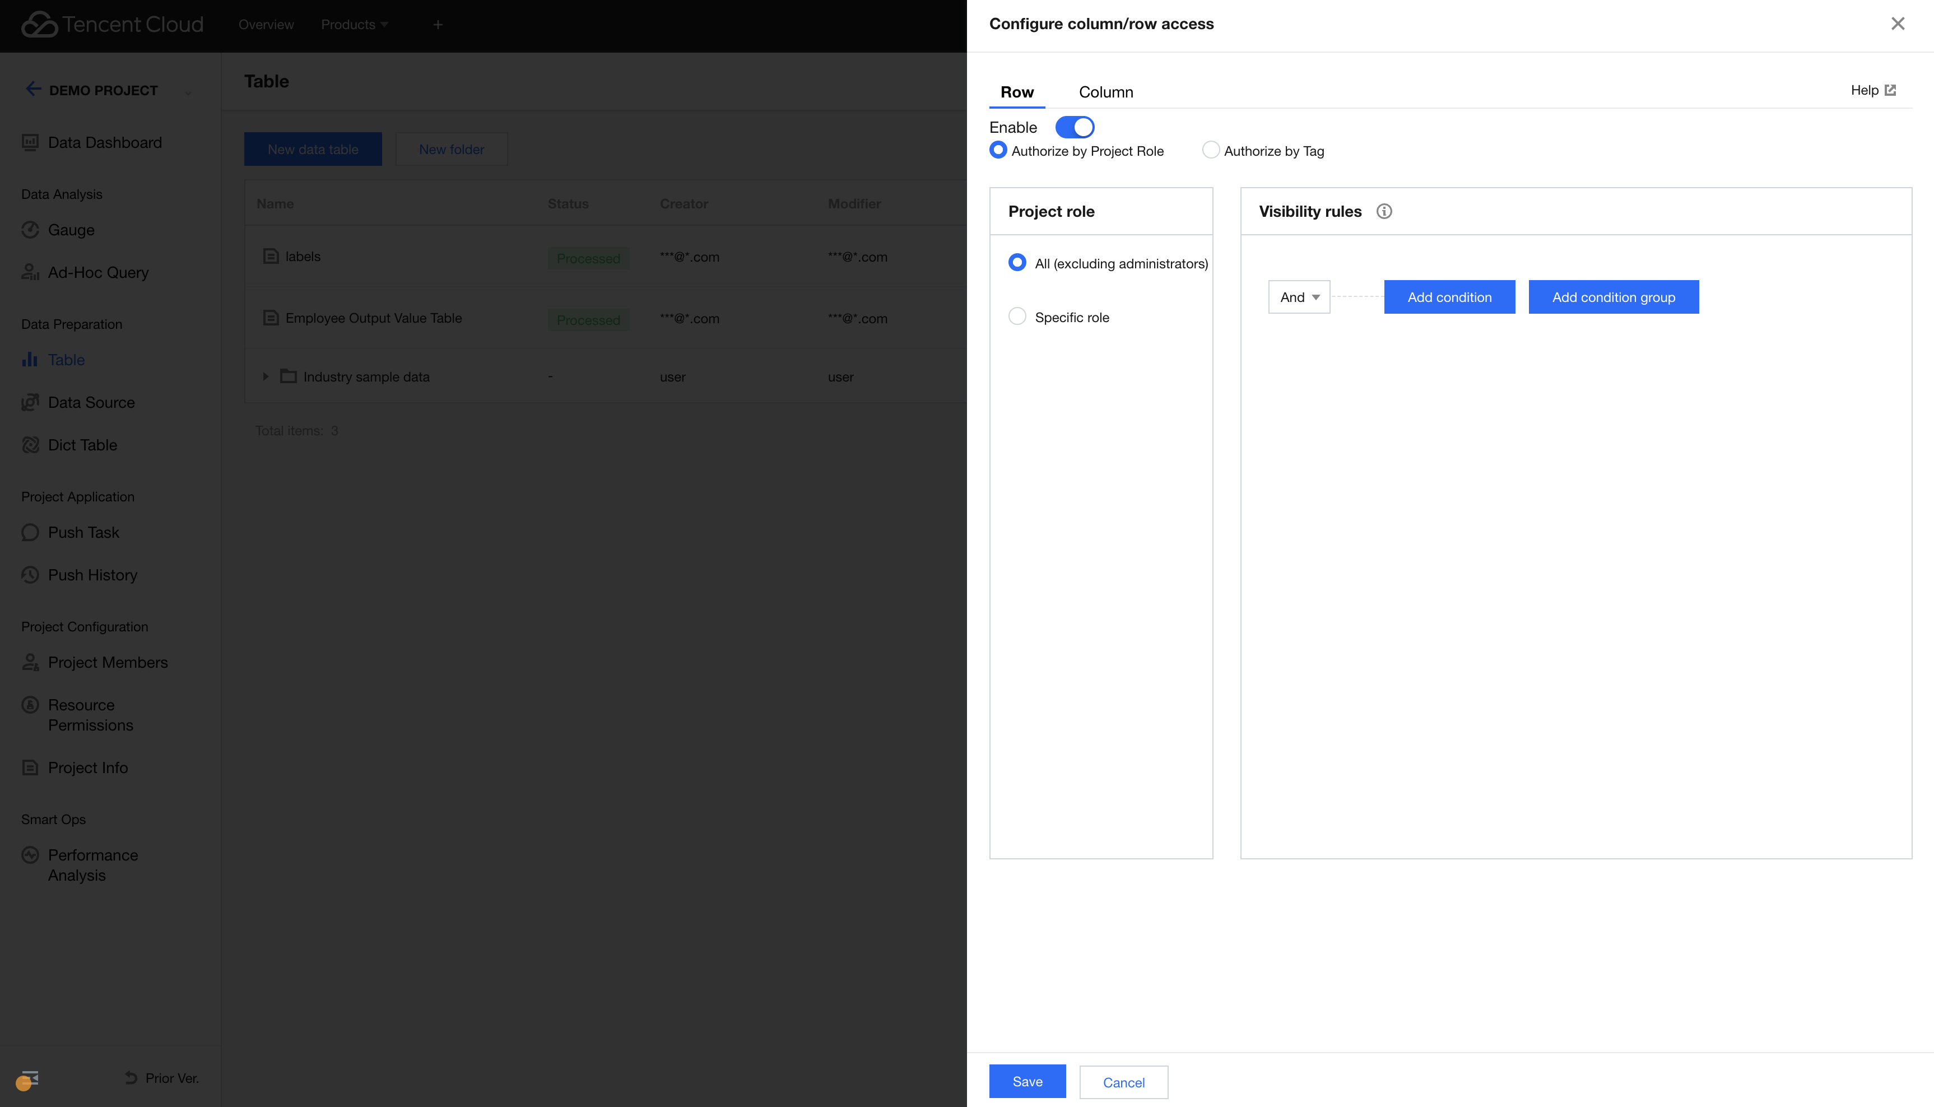Screen dimensions: 1934x1107
Task: Open Help external link icon
Action: pos(1890,91)
